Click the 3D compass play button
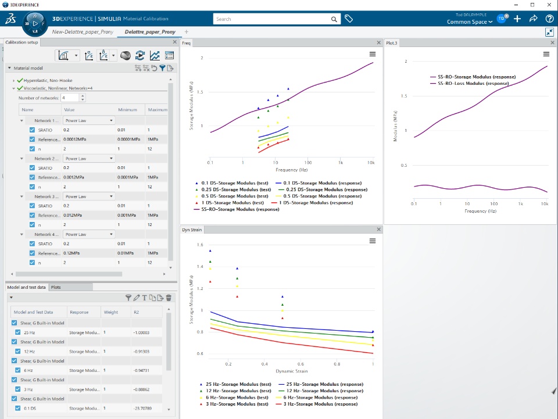558x419 pixels. click(35, 23)
